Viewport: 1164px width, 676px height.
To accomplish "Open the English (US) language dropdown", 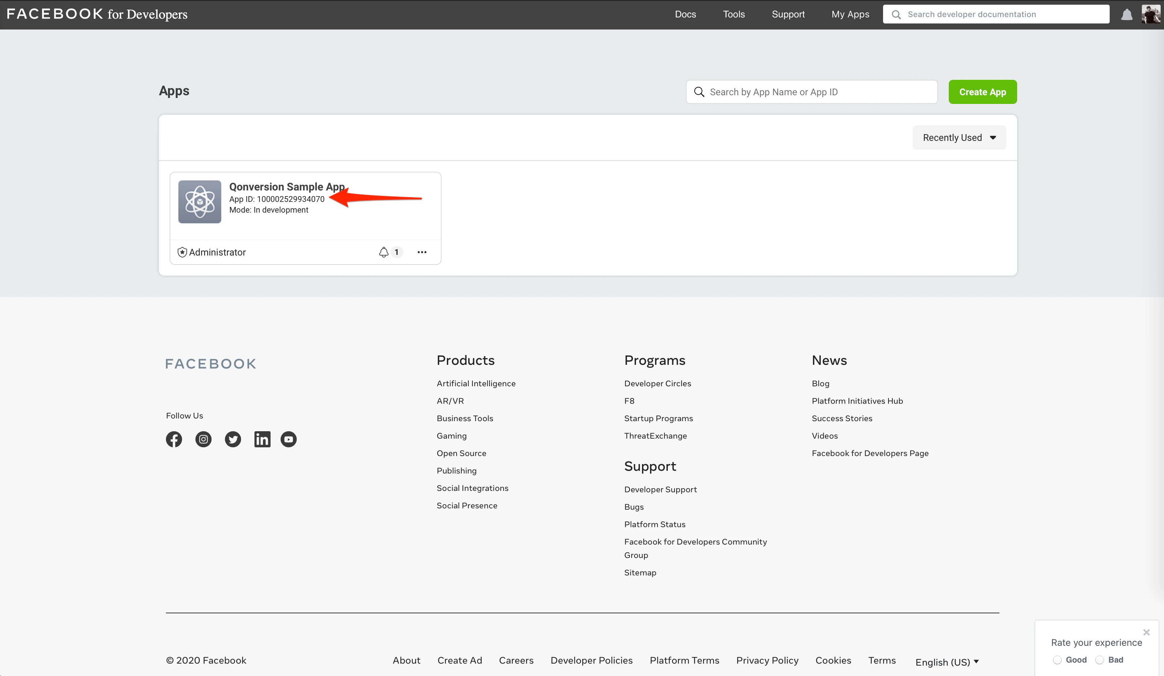I will point(947,662).
